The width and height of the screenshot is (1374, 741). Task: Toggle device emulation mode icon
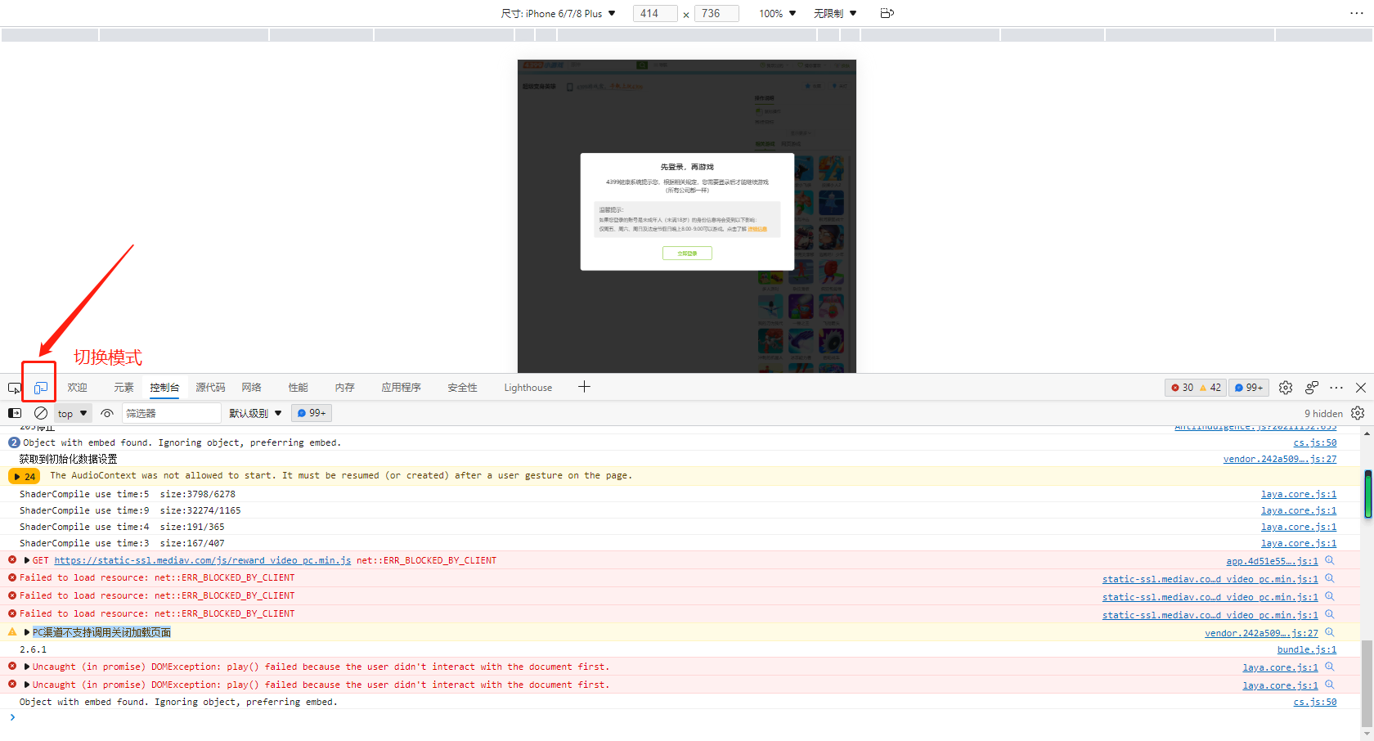[40, 388]
